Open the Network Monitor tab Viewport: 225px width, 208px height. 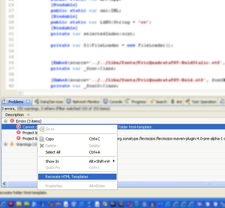pyautogui.click(x=83, y=102)
